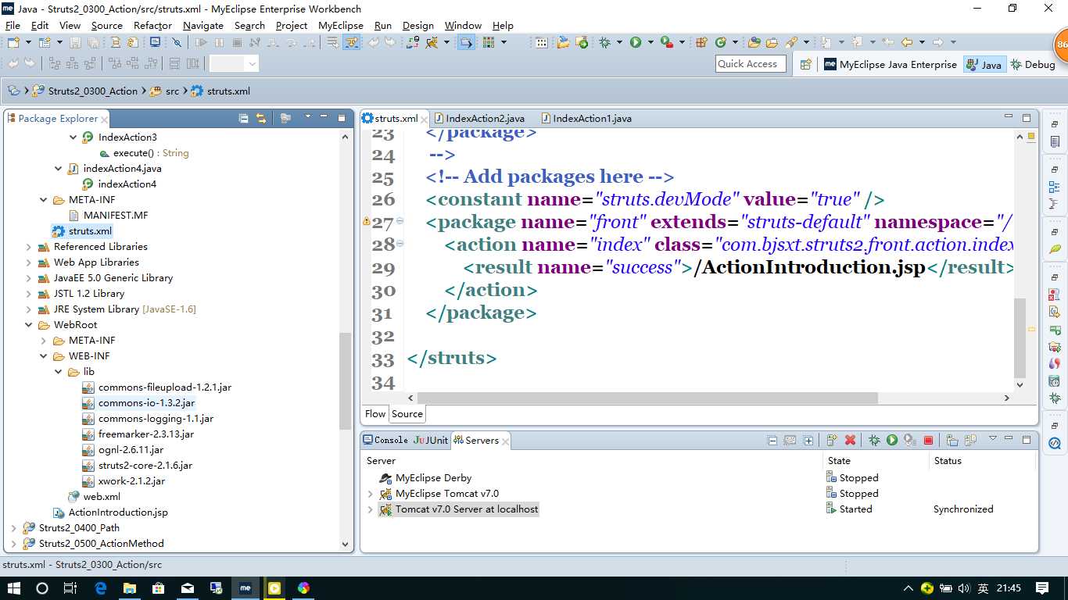Collapse the indexAction4.java tree node
Image resolution: width=1068 pixels, height=600 pixels.
point(59,169)
